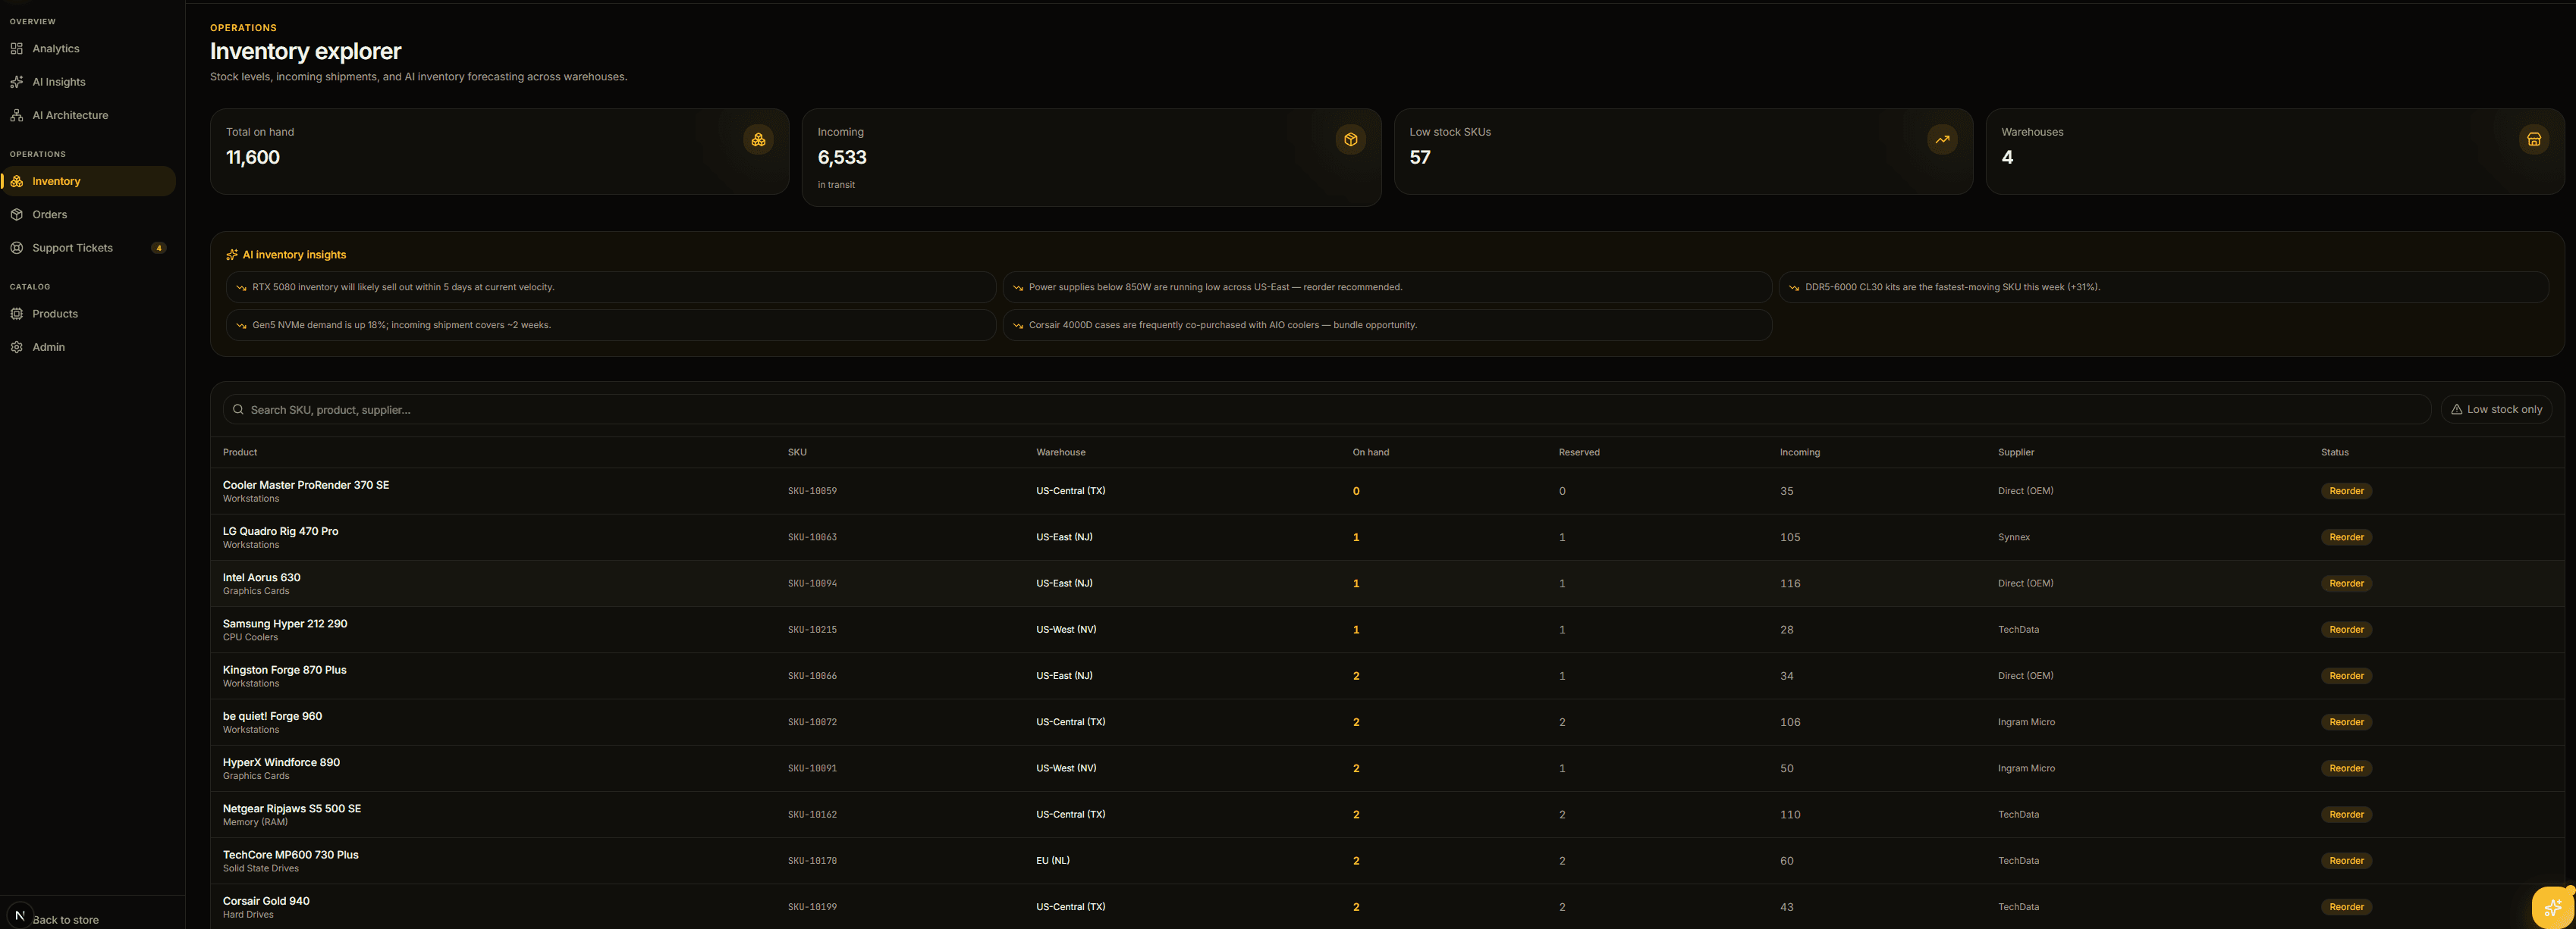Open the floating AI assistant button
Screen dimensions: 2576x929
pyautogui.click(x=2552, y=907)
